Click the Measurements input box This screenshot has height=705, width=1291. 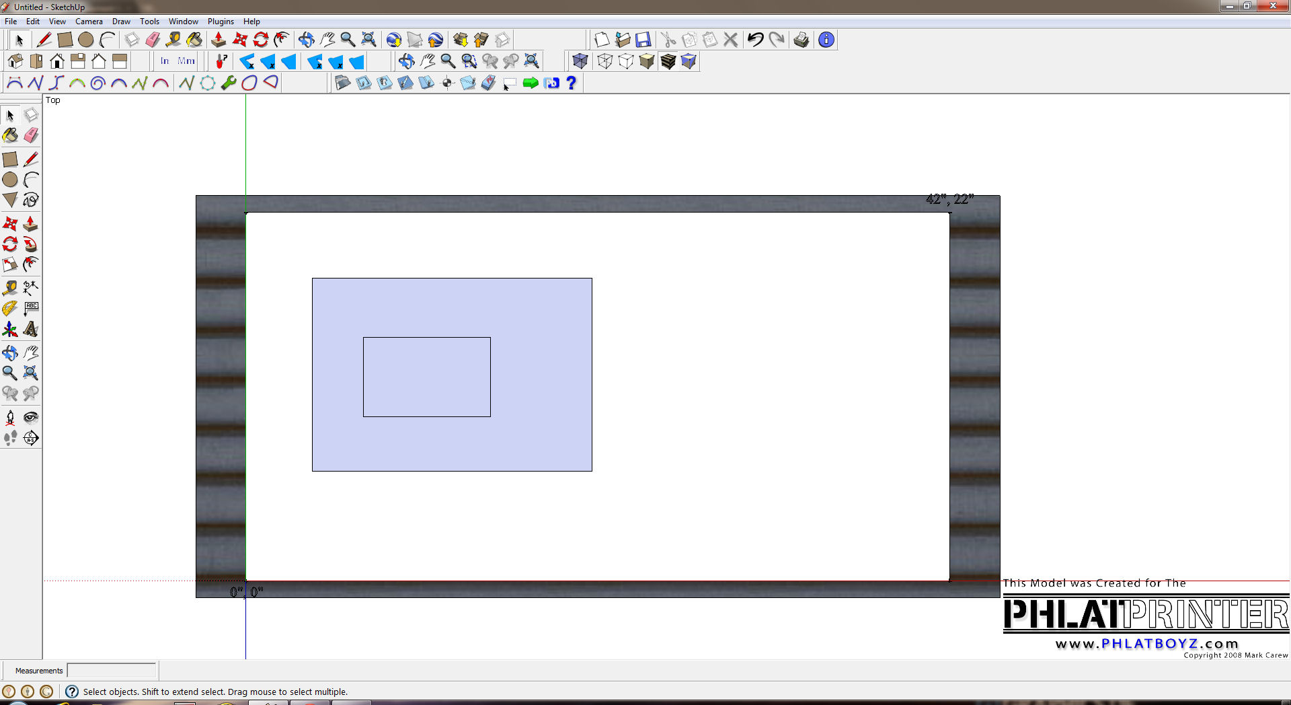[x=112, y=671]
